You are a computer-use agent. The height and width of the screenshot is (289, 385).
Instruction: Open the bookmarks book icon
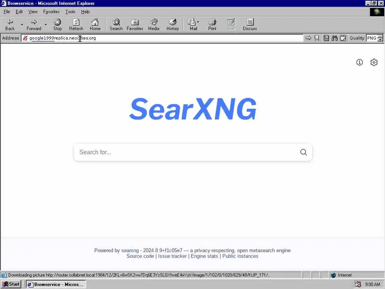[326, 38]
